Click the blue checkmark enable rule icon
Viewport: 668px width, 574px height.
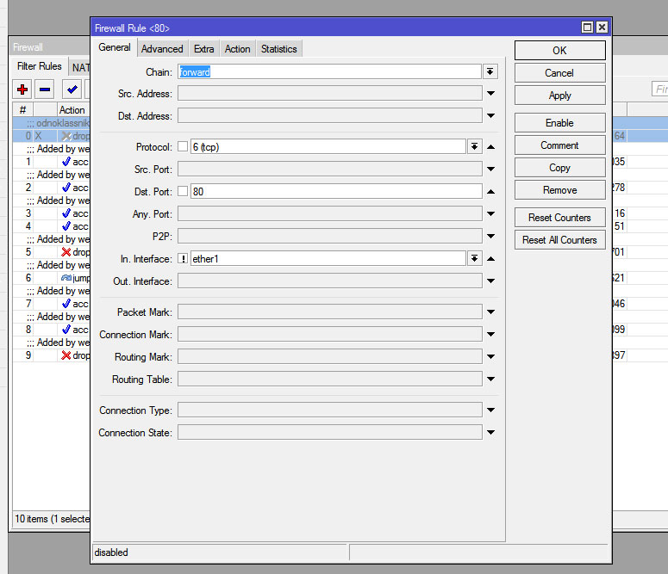click(72, 89)
